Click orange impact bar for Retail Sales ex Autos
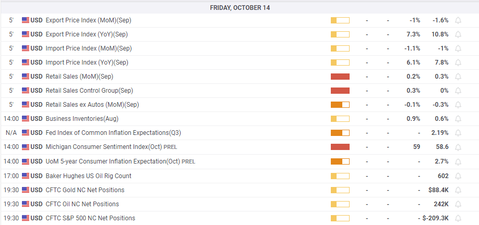 point(340,105)
